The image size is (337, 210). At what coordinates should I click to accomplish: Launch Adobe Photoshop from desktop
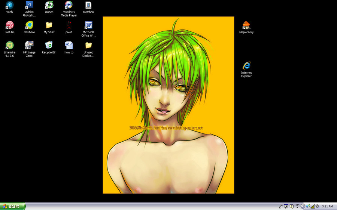pyautogui.click(x=29, y=9)
